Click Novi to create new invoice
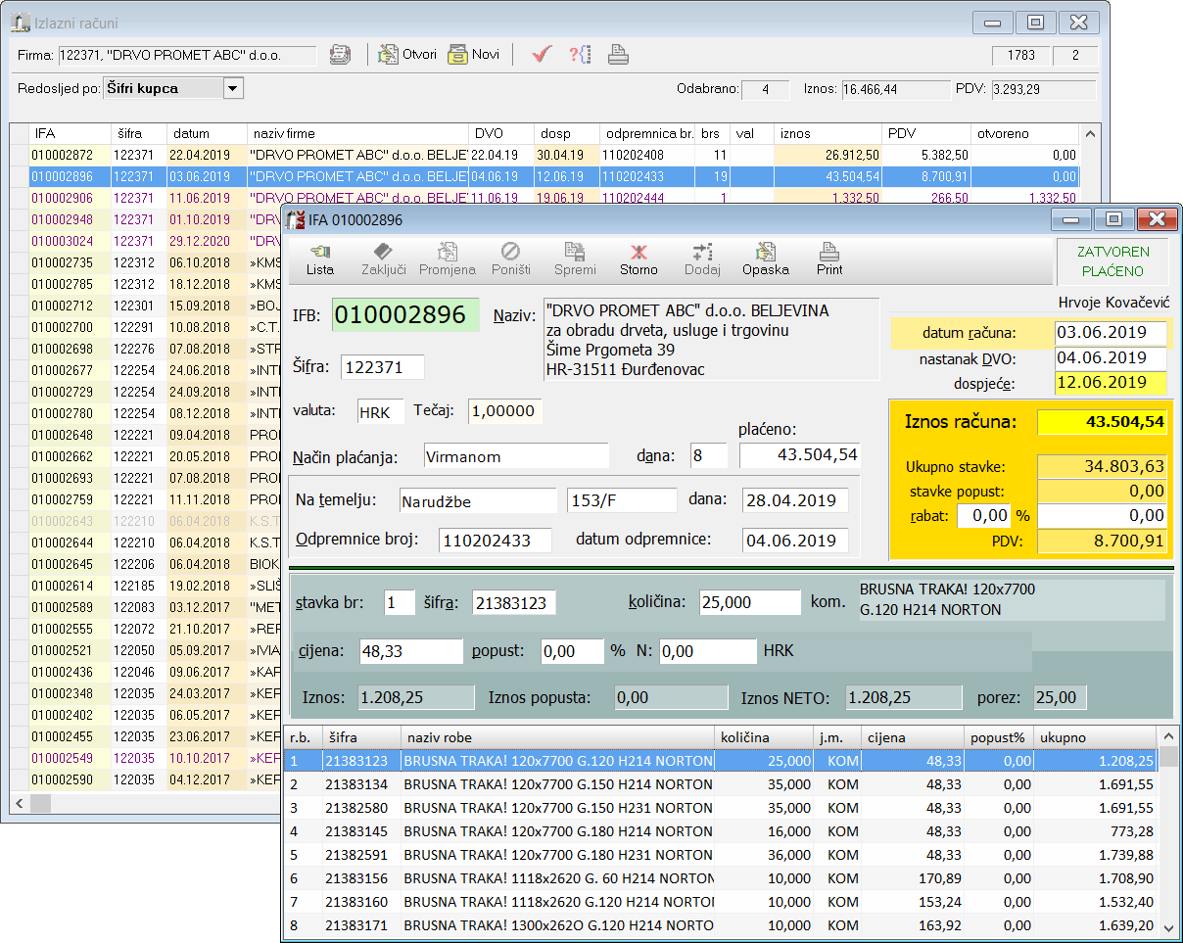Image resolution: width=1183 pixels, height=943 pixels. coord(474,55)
